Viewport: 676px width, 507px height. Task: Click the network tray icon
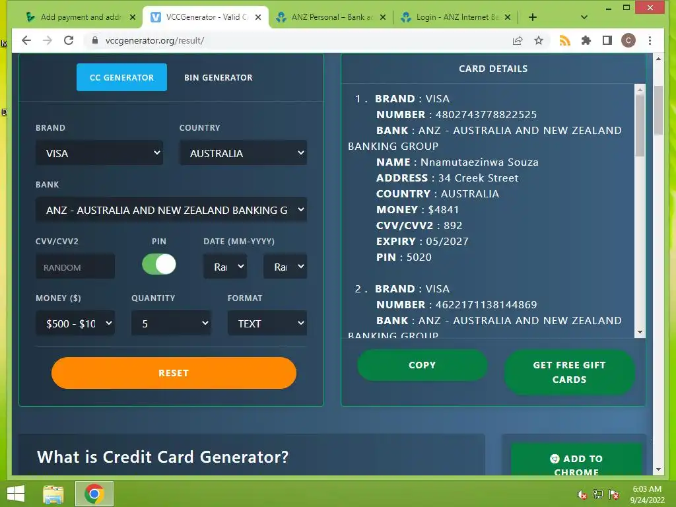[x=597, y=494]
